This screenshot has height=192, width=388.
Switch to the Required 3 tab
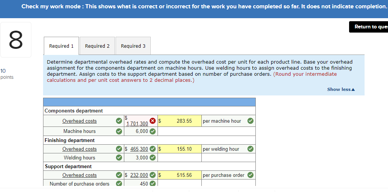pyautogui.click(x=133, y=46)
